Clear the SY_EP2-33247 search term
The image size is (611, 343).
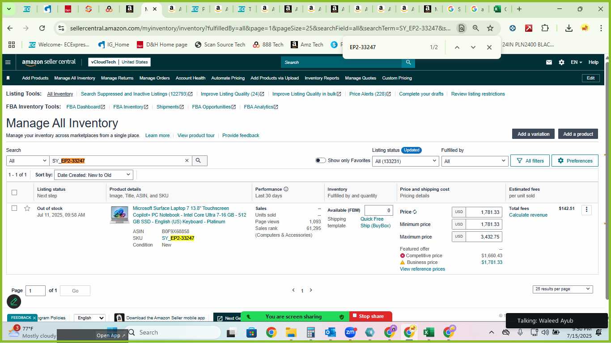pyautogui.click(x=187, y=161)
